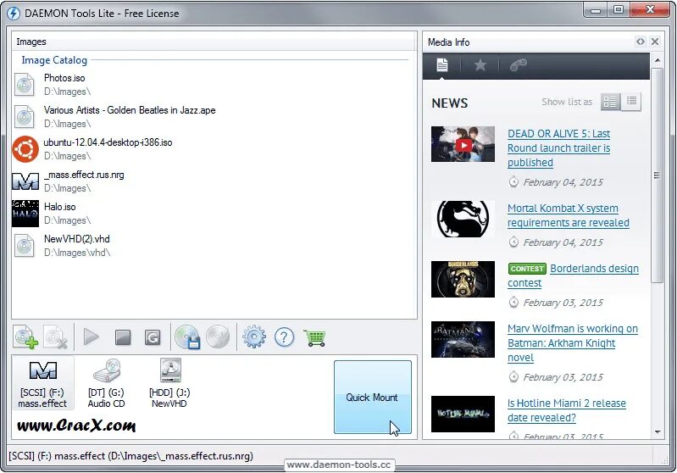
Task: Click the D:\Images\vhd\ path text
Action: (x=77, y=253)
